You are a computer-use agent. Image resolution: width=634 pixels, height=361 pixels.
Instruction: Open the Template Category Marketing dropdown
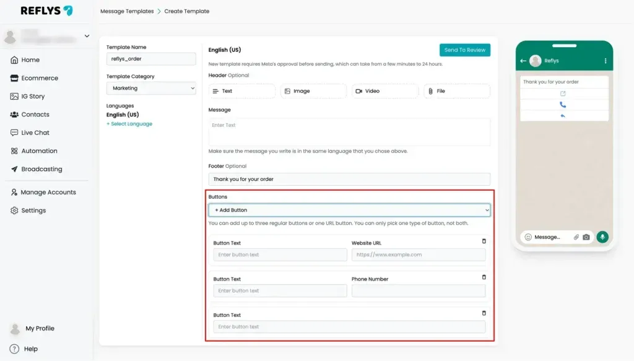click(x=151, y=88)
